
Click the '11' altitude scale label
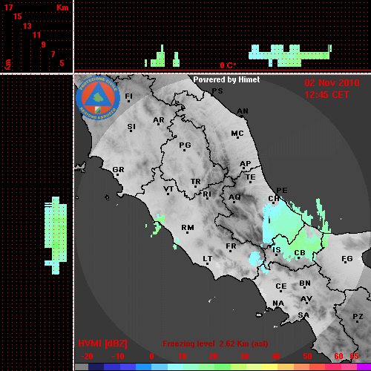[x=36, y=35]
